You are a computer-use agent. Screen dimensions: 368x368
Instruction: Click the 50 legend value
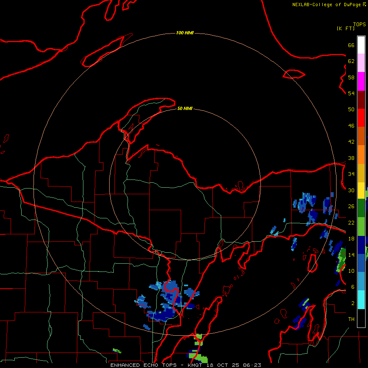coord(351,110)
